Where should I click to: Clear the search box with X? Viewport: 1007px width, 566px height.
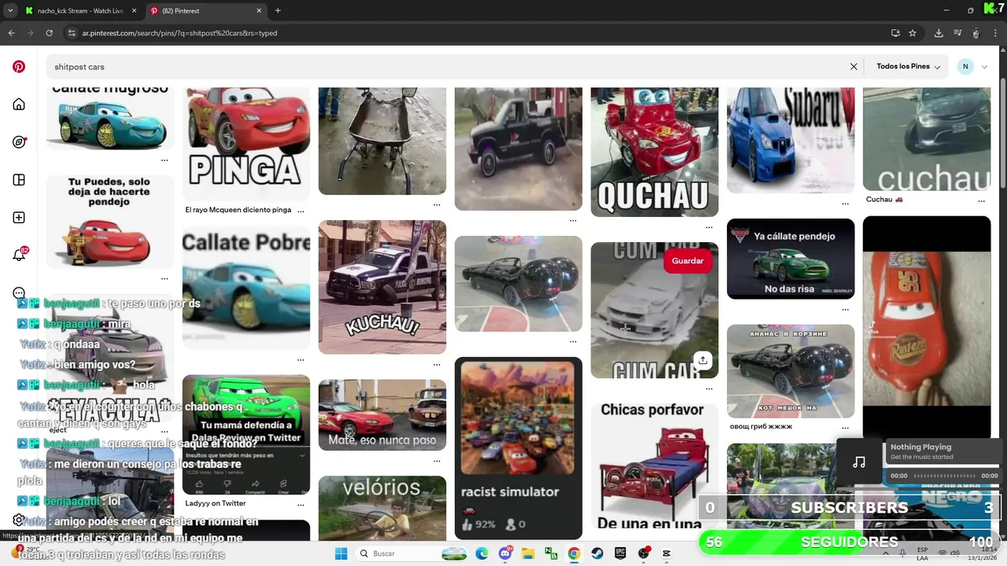tap(854, 67)
